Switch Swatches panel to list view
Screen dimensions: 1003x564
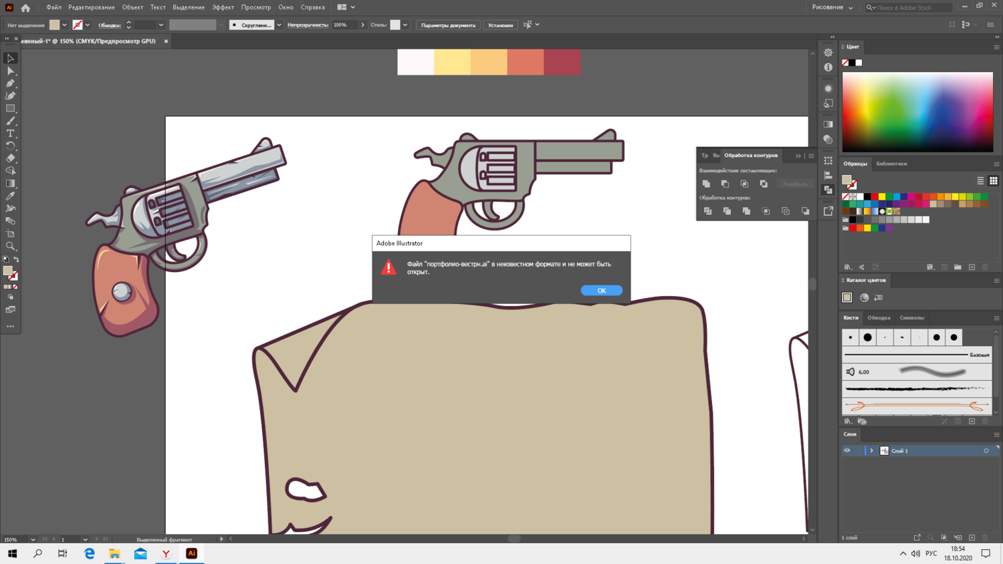point(980,181)
